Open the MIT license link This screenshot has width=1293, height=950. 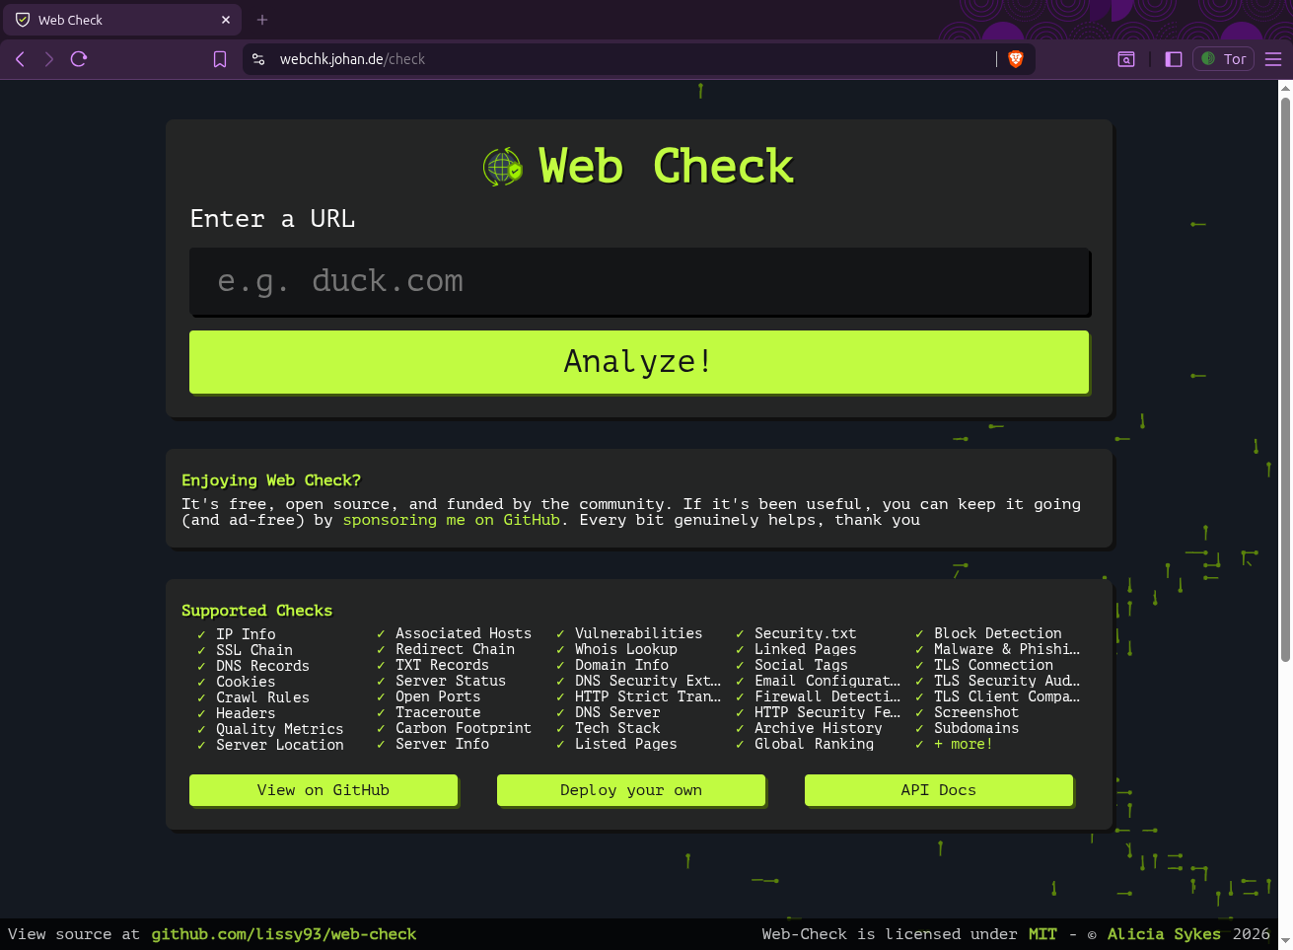coord(1042,934)
